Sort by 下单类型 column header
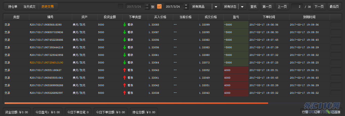 click(x=135, y=17)
